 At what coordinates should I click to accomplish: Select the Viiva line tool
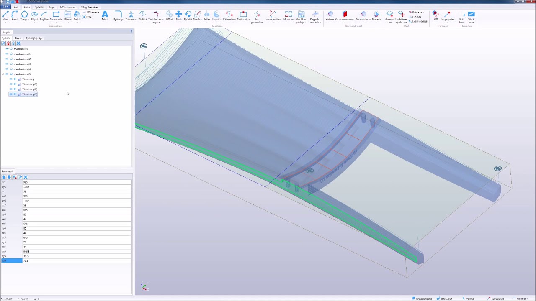[x=5, y=16]
